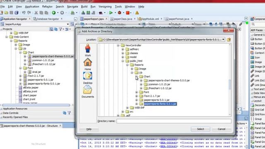This screenshot has height=149, width=265.
Task: Click the Help button in dialog
Action: [89, 129]
